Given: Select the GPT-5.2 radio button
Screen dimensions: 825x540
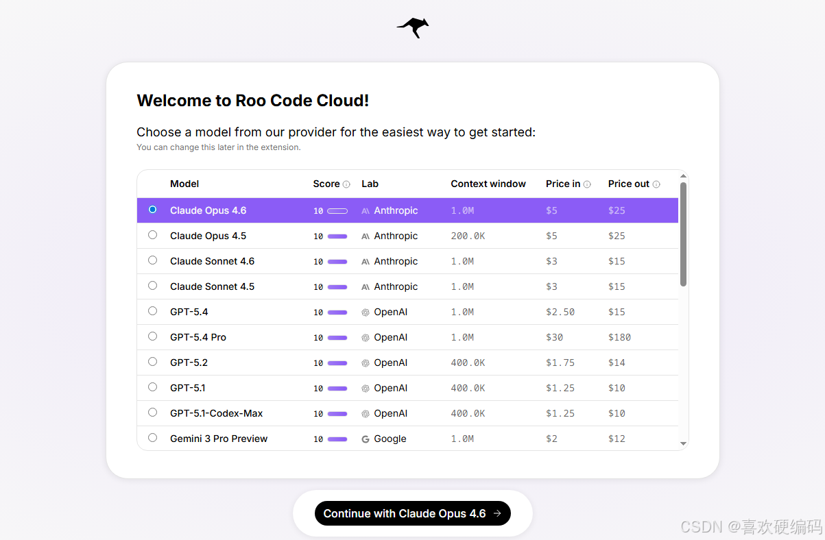Looking at the screenshot, I should point(152,362).
